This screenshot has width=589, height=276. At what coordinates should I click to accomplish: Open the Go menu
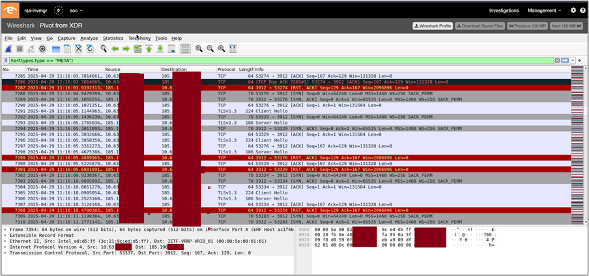click(x=50, y=38)
